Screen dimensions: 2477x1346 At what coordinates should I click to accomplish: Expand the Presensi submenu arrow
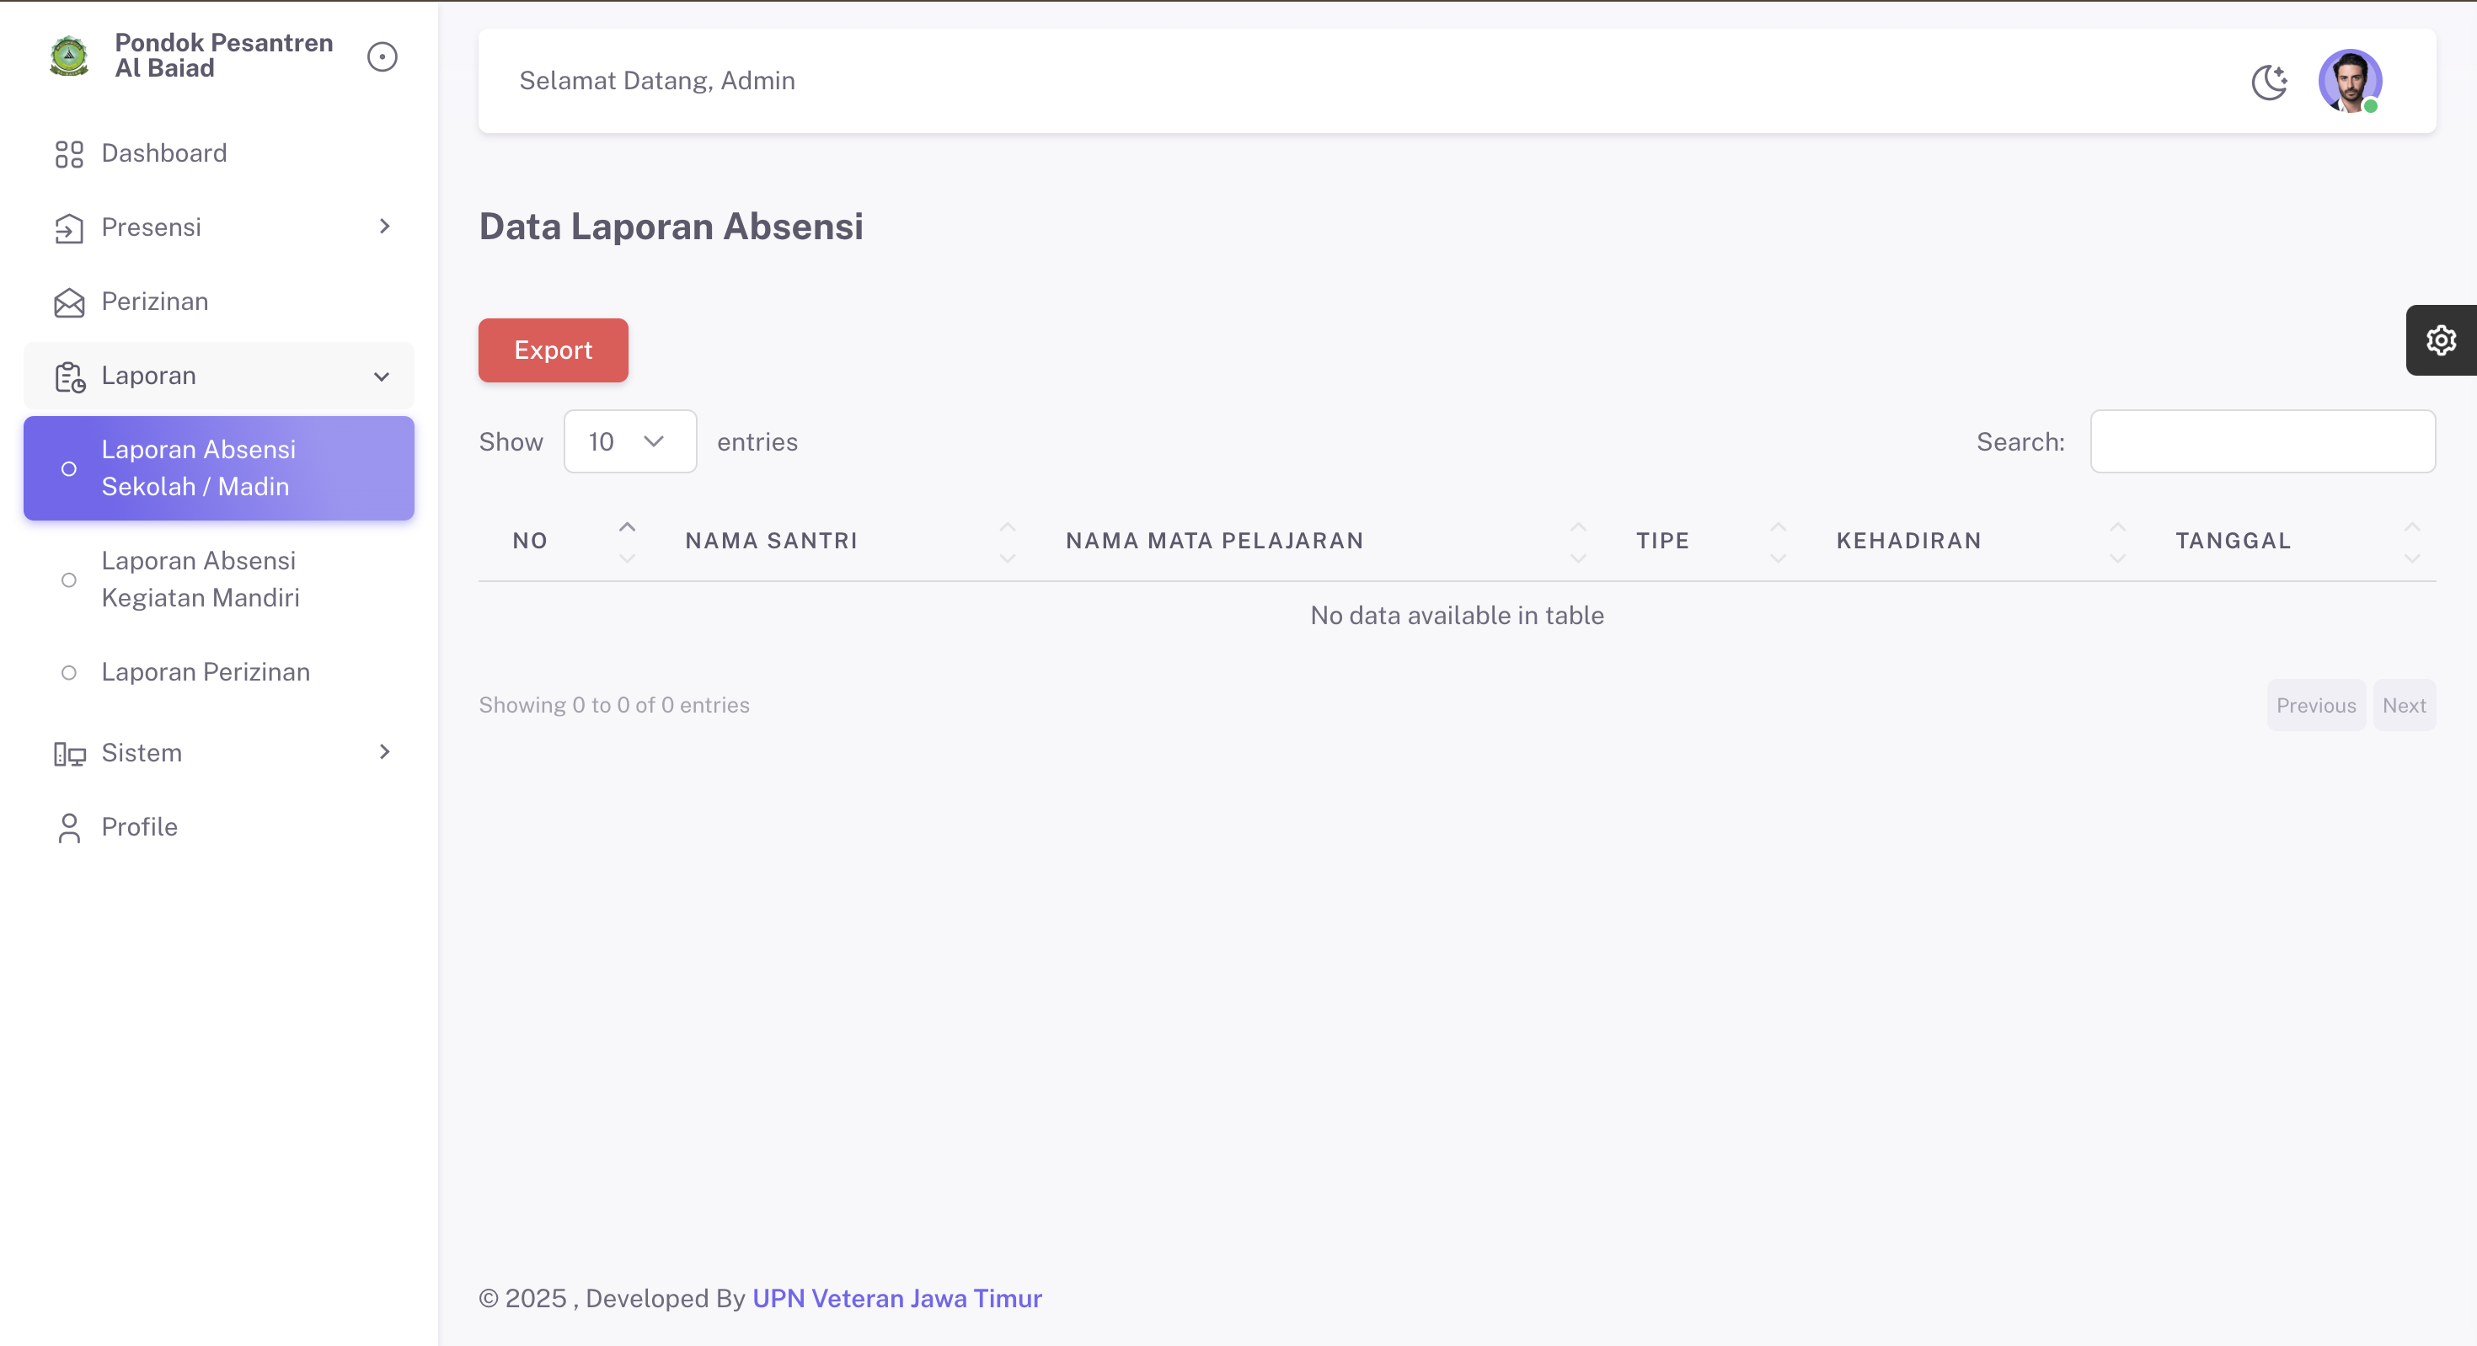tap(383, 227)
